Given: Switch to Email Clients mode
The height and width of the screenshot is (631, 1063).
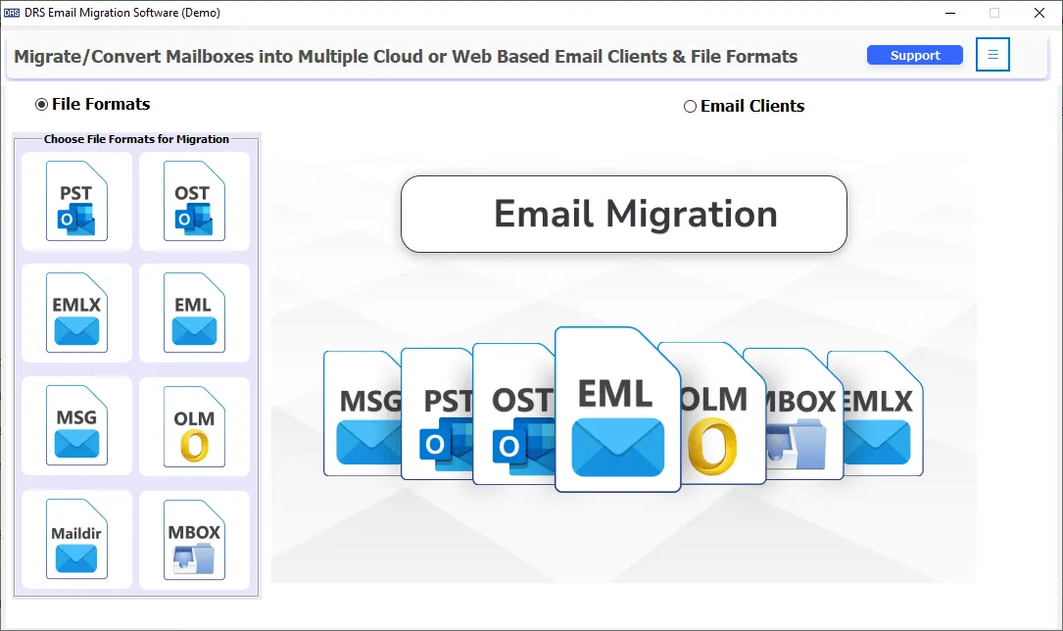Looking at the screenshot, I should point(690,106).
